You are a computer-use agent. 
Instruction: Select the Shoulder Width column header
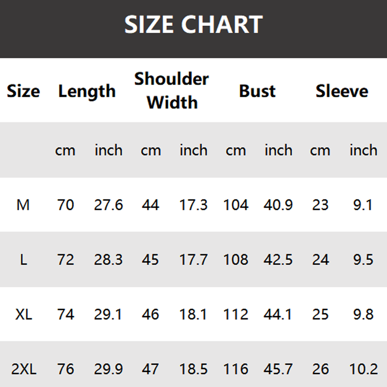172,90
